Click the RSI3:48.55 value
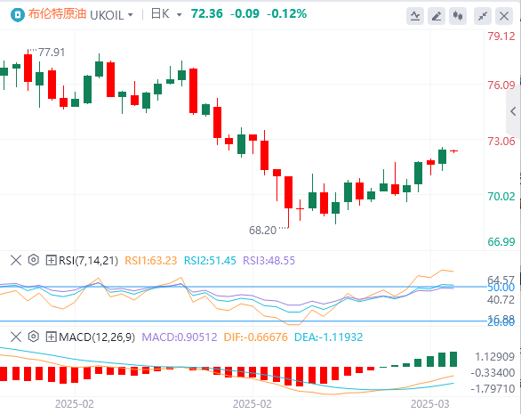This screenshot has width=521, height=414. pos(269,261)
